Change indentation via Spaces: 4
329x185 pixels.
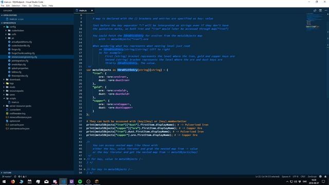pyautogui.click(x=286, y=177)
